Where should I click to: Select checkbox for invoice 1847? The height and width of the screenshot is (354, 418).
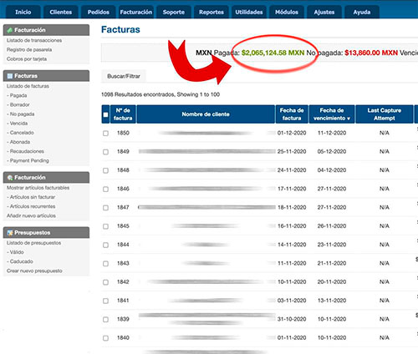pos(105,208)
